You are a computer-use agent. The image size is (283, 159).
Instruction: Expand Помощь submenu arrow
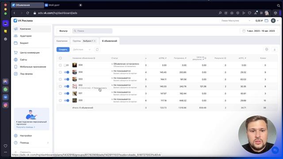(48, 143)
